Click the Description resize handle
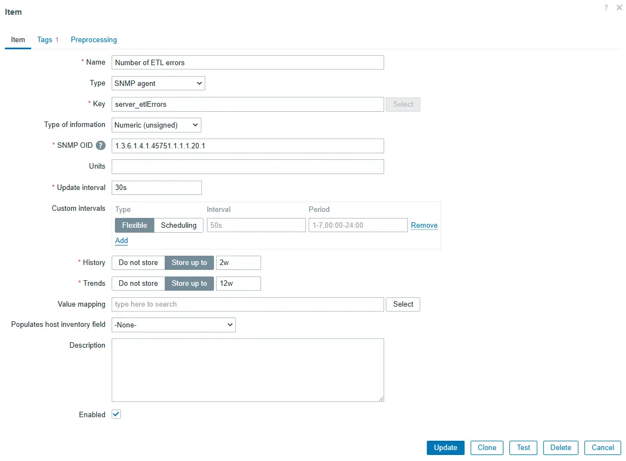 click(x=381, y=399)
